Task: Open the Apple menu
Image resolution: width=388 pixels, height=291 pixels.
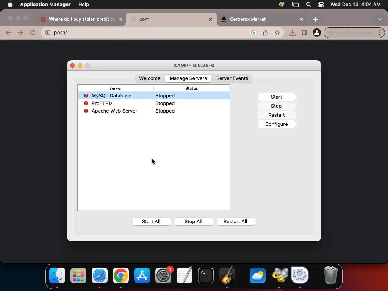Action: pos(10,4)
